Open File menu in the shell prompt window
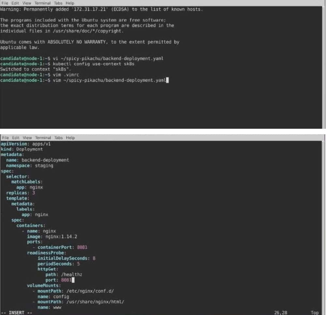 (6, 3)
